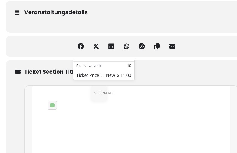Click the Ticket Price L1 New label

click(96, 75)
